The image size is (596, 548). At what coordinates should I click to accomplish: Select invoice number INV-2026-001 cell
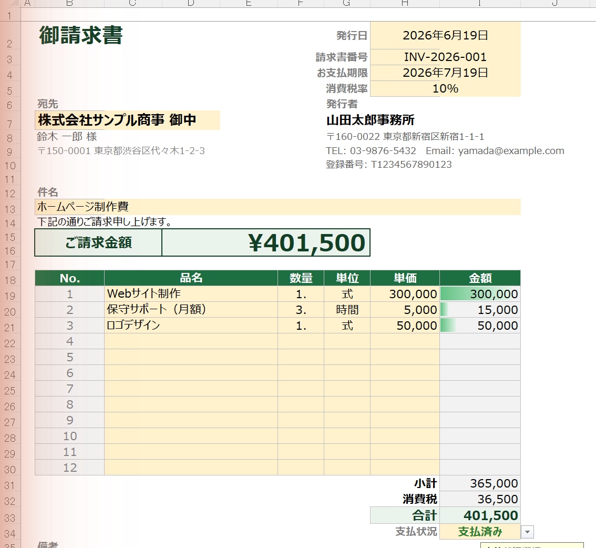445,57
